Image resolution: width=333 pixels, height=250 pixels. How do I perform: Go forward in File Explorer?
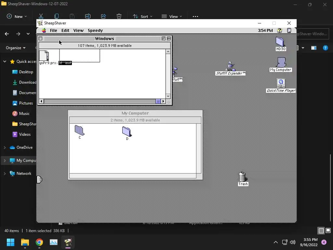(x=18, y=34)
